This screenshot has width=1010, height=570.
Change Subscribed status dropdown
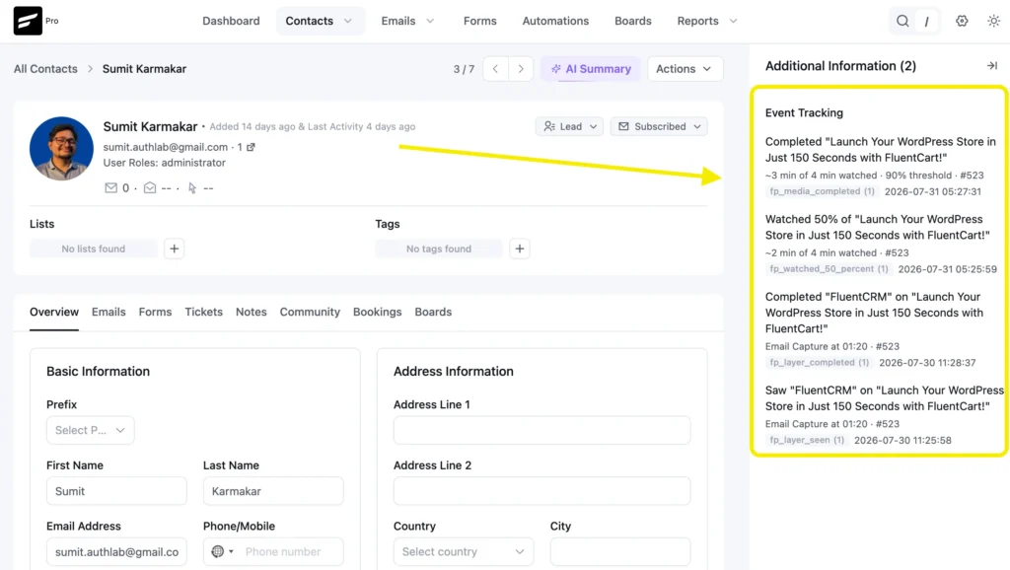658,126
